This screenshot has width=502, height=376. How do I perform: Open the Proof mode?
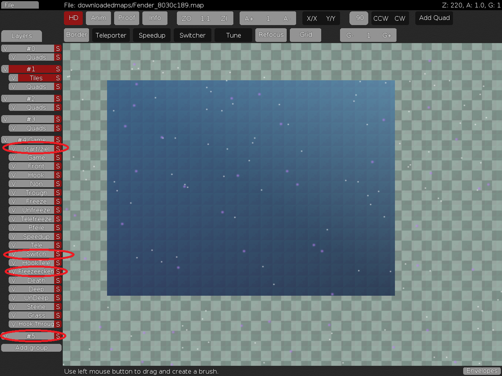click(126, 18)
